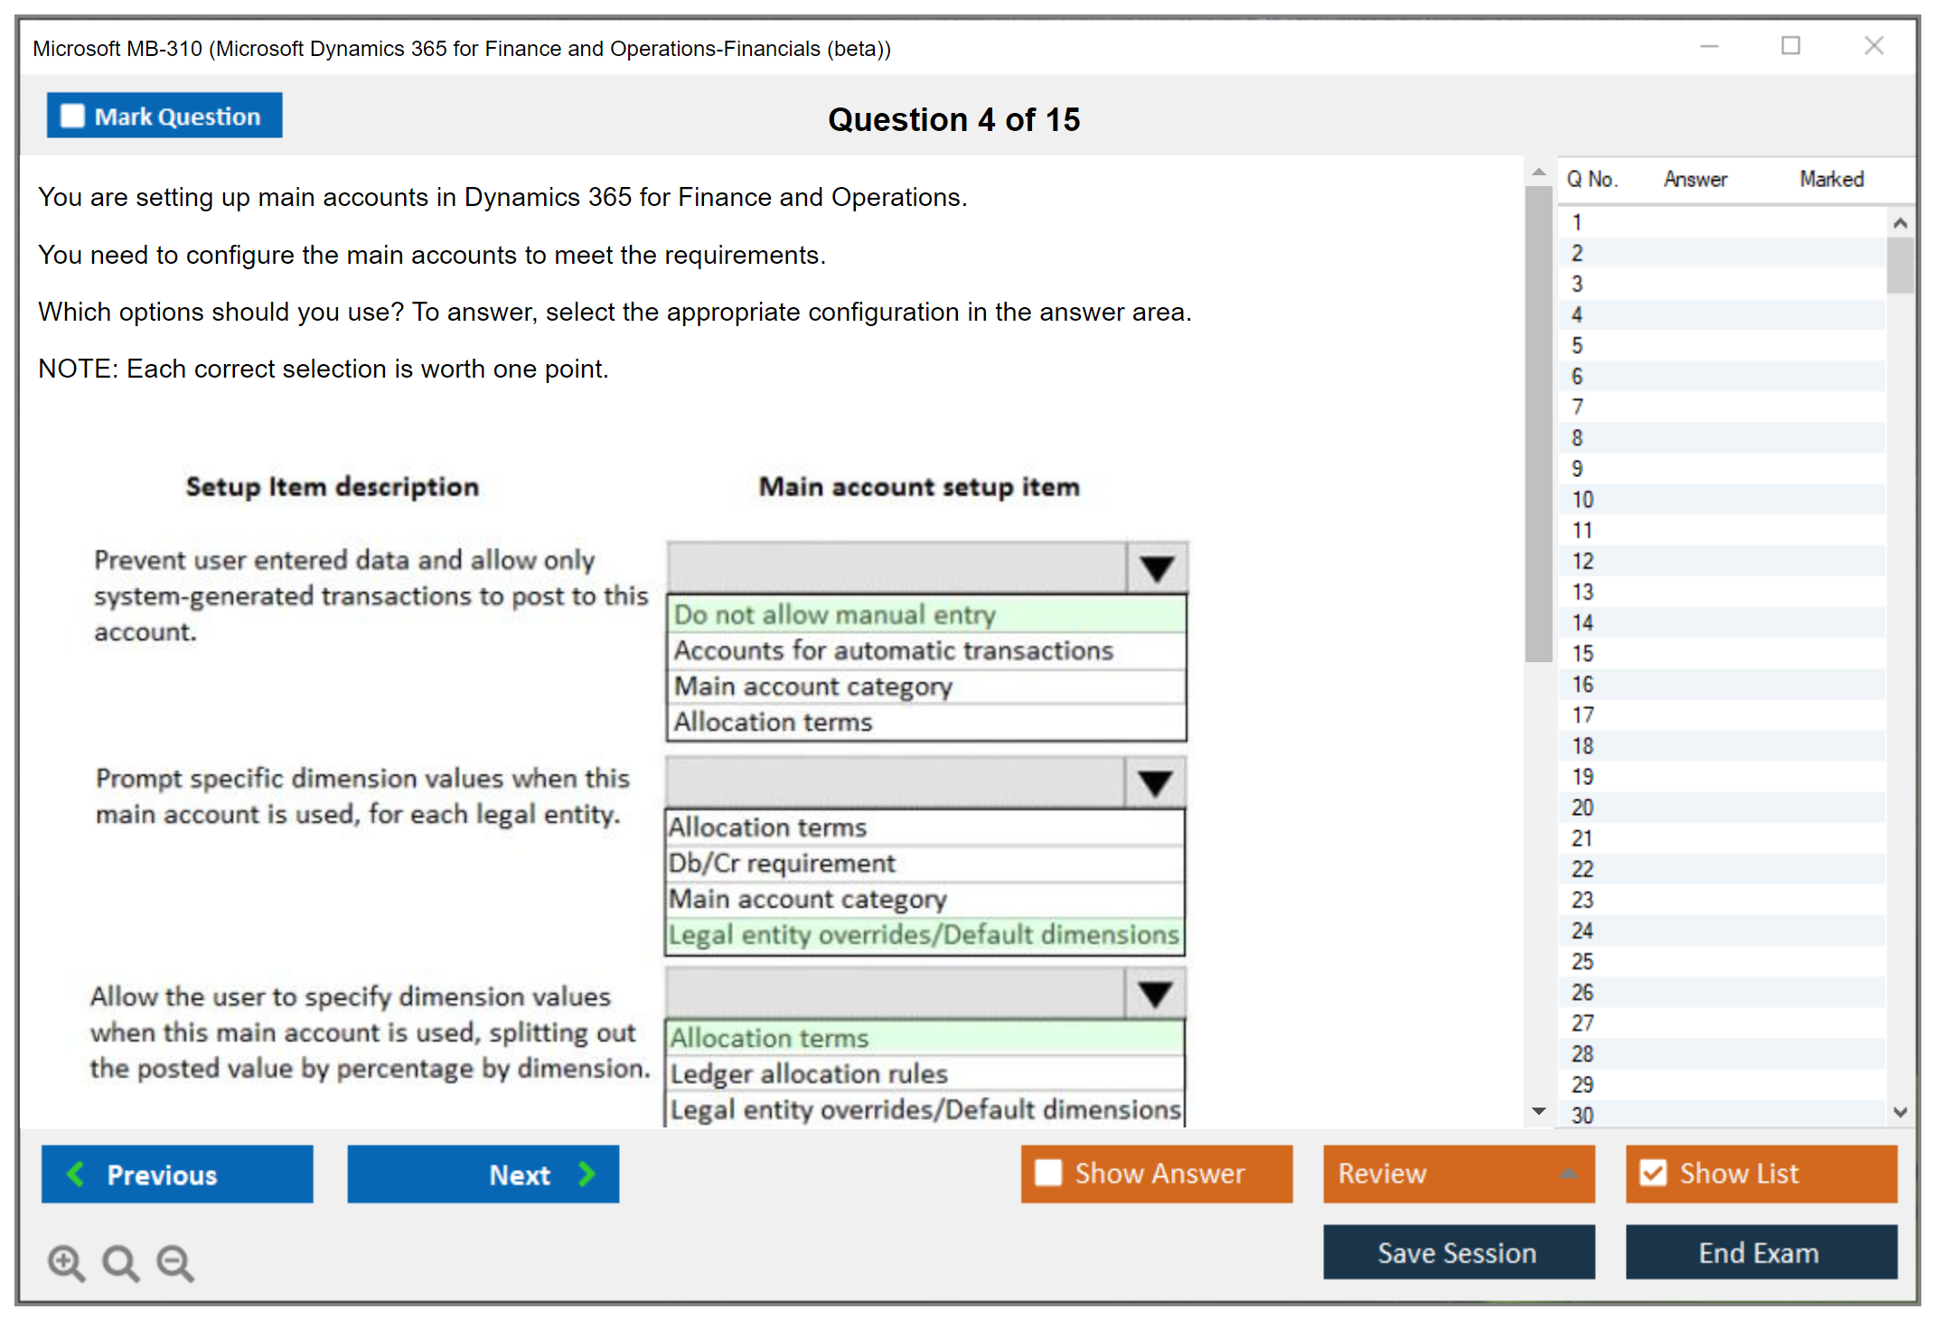
Task: Click the question pane scroll up arrow
Action: click(x=1538, y=172)
